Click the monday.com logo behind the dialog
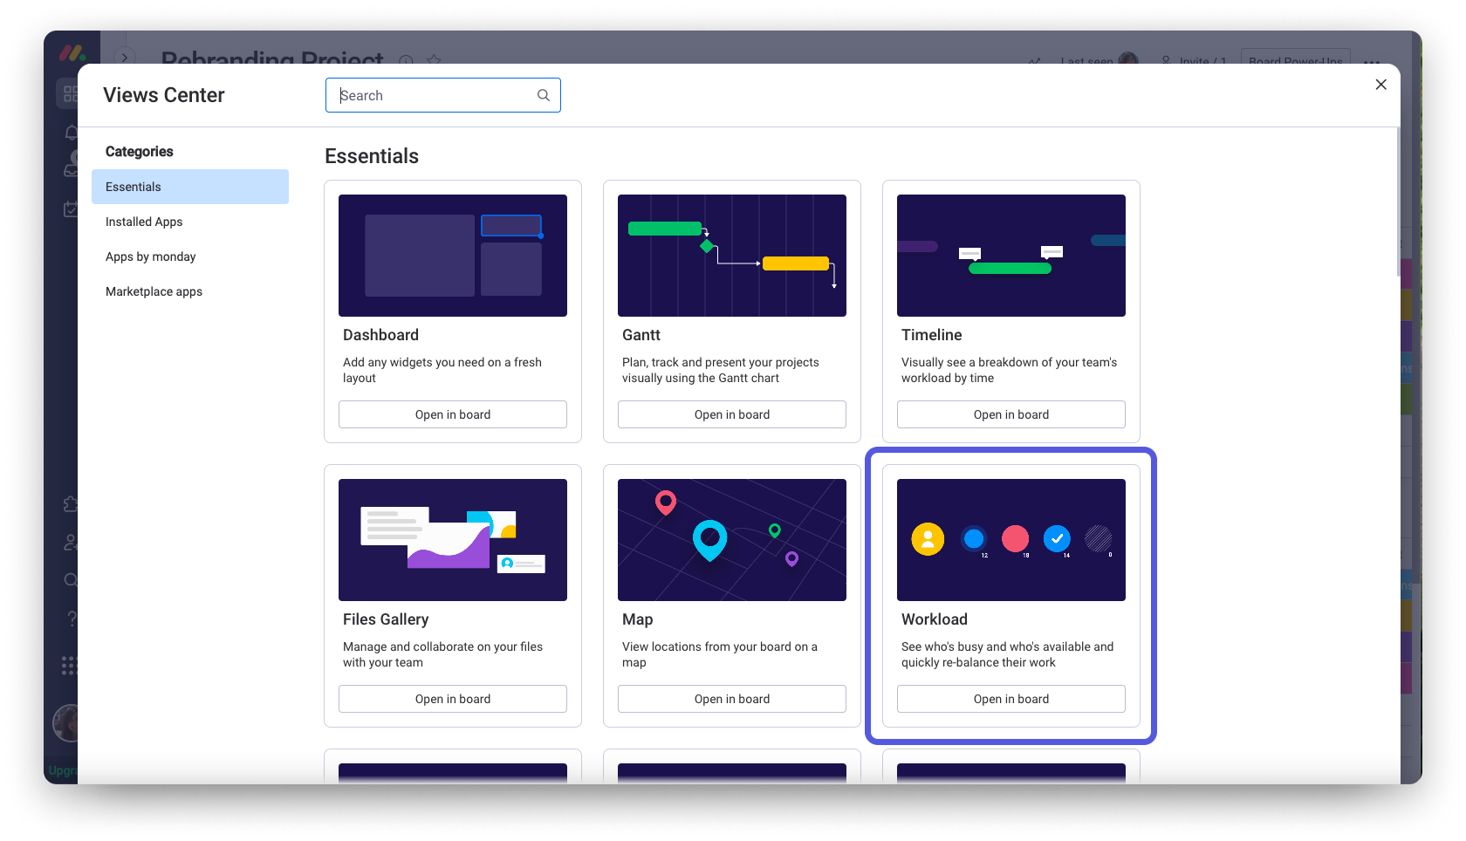 point(72,53)
